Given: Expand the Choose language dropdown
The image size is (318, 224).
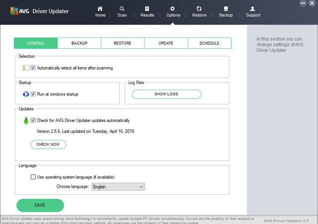Looking at the screenshot, I should tap(118, 187).
